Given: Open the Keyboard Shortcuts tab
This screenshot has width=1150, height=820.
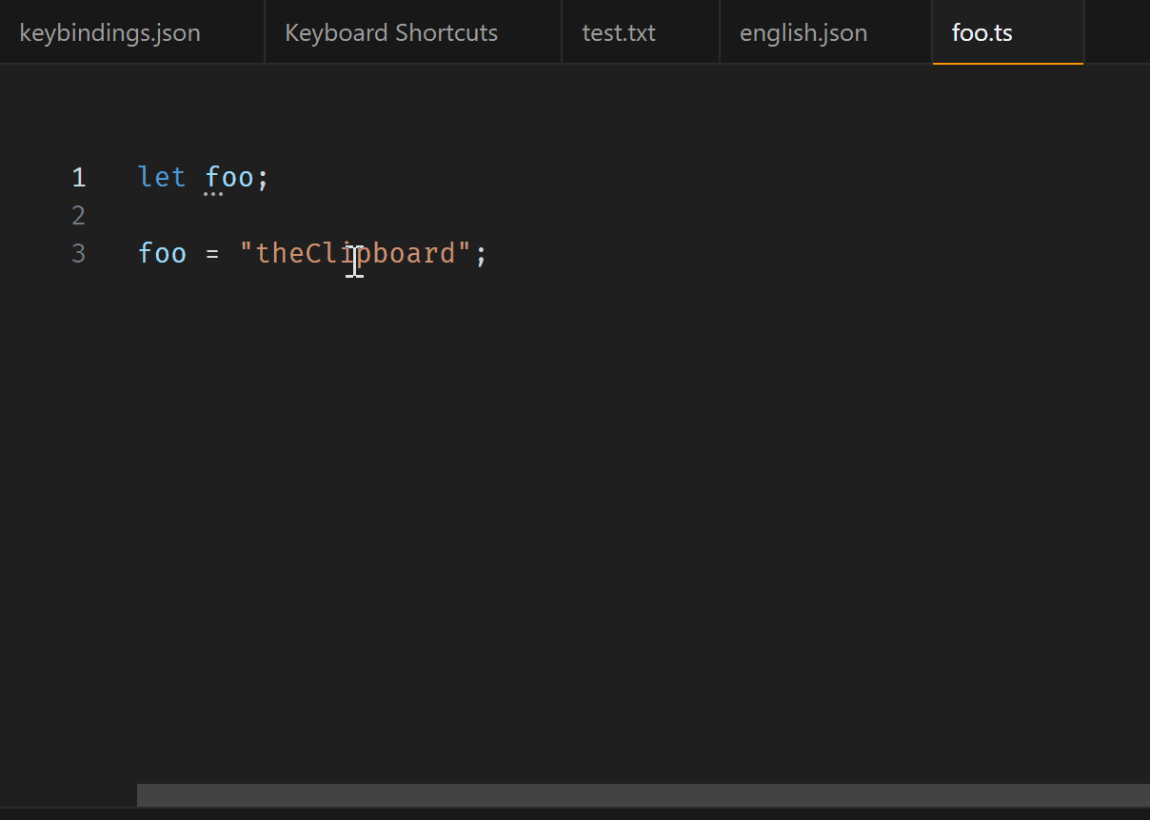Looking at the screenshot, I should 390,31.
